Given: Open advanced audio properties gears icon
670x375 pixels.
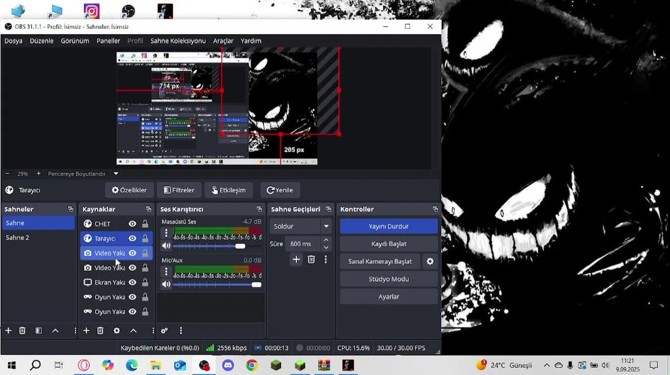Looking at the screenshot, I should click(164, 331).
